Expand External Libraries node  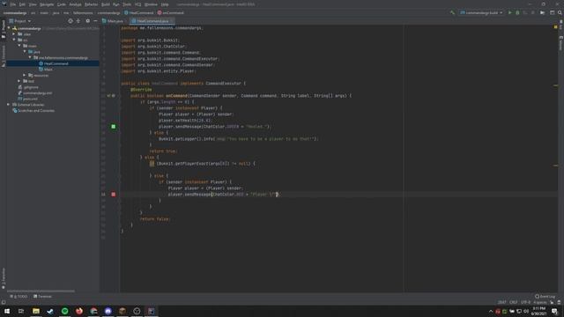[x=8, y=105]
